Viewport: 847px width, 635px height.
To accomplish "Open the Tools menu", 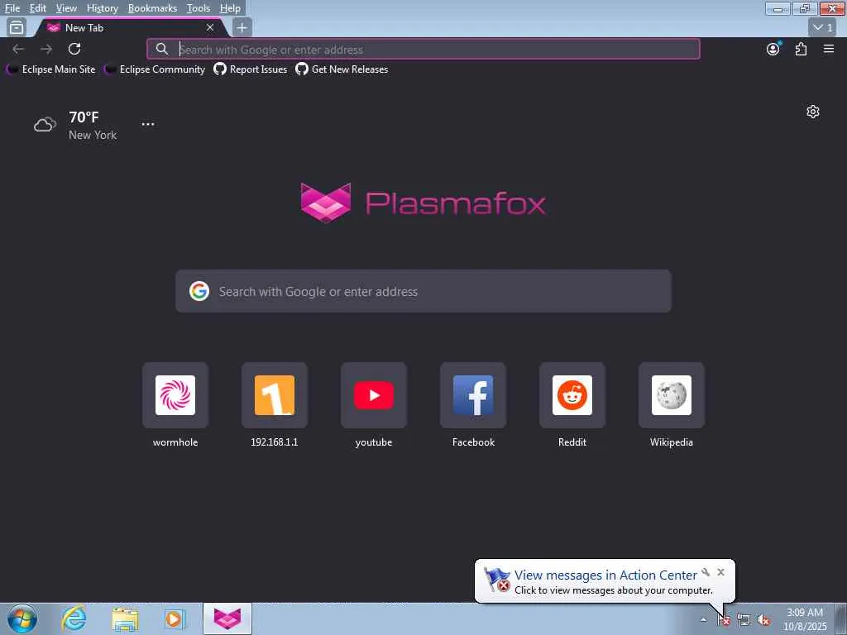I will [199, 8].
